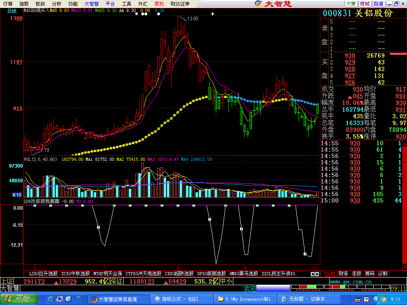Click the stock name 000831 关铝股份

pyautogui.click(x=358, y=13)
